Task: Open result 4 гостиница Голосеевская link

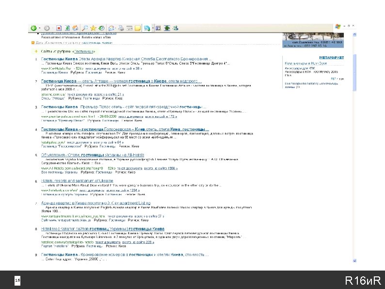Action: (x=125, y=129)
